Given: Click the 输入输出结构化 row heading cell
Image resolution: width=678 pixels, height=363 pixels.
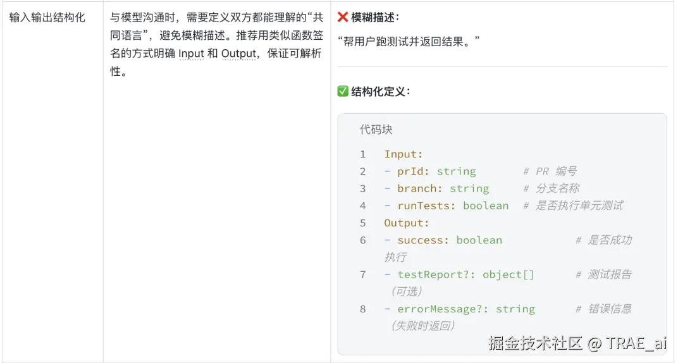Looking at the screenshot, I should (x=47, y=18).
